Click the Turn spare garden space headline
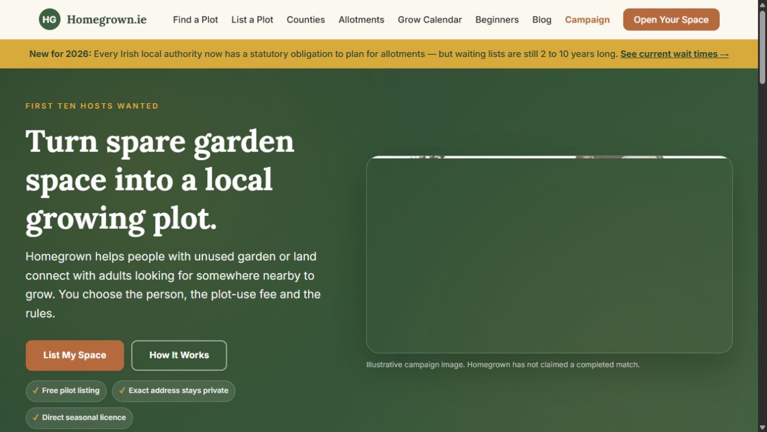Screen dimensions: 767x432 (160, 180)
